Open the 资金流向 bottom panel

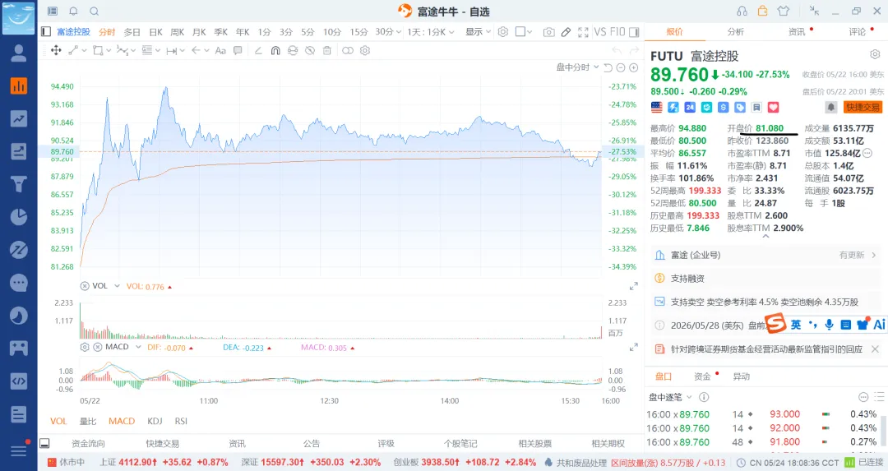coord(88,444)
